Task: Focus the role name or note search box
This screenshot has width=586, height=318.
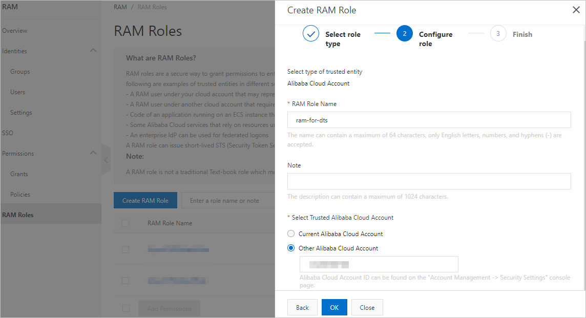Action: click(228, 200)
